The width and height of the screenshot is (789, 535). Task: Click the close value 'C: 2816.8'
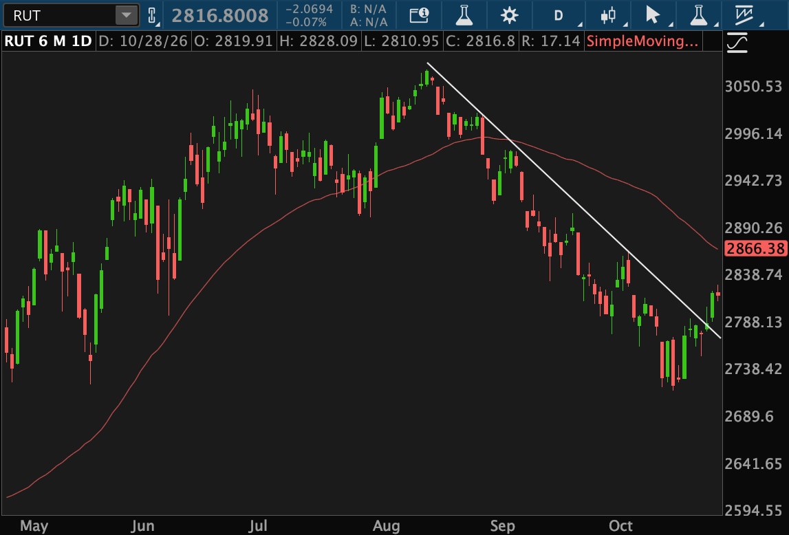click(x=481, y=41)
